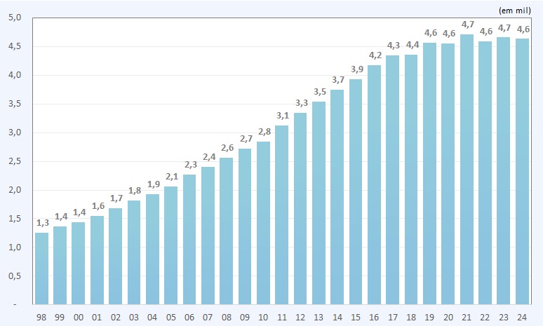Image resolution: width=543 pixels, height=326 pixels.
Task: Click the x-axis label 12
Action: [300, 317]
